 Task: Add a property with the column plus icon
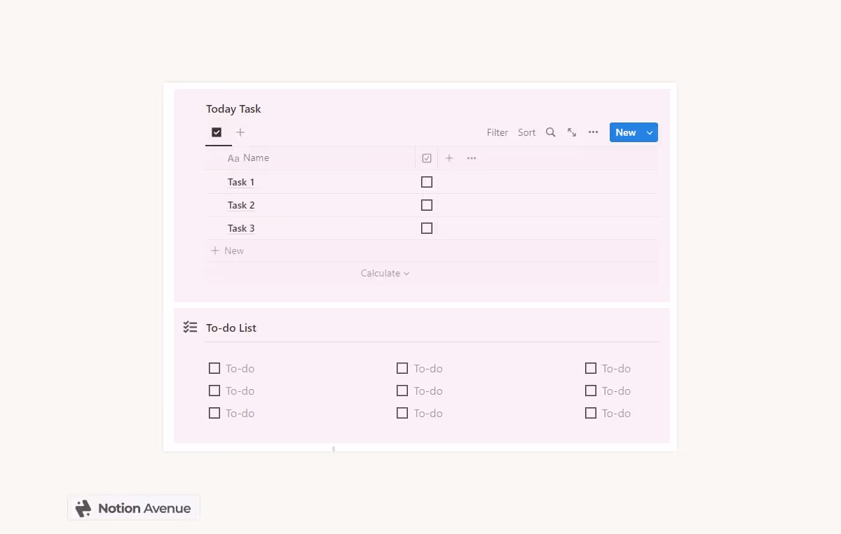click(449, 158)
